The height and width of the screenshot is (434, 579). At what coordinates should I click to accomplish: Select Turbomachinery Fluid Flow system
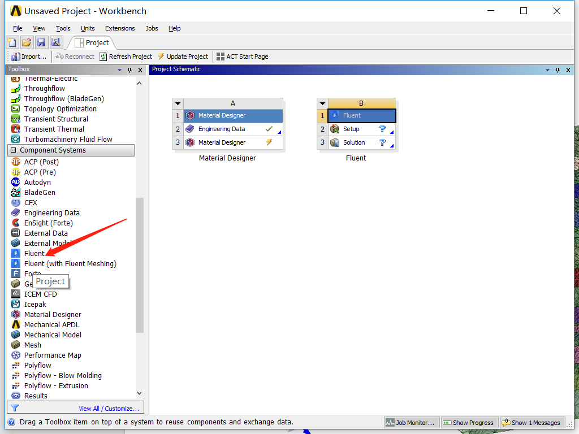tap(68, 139)
